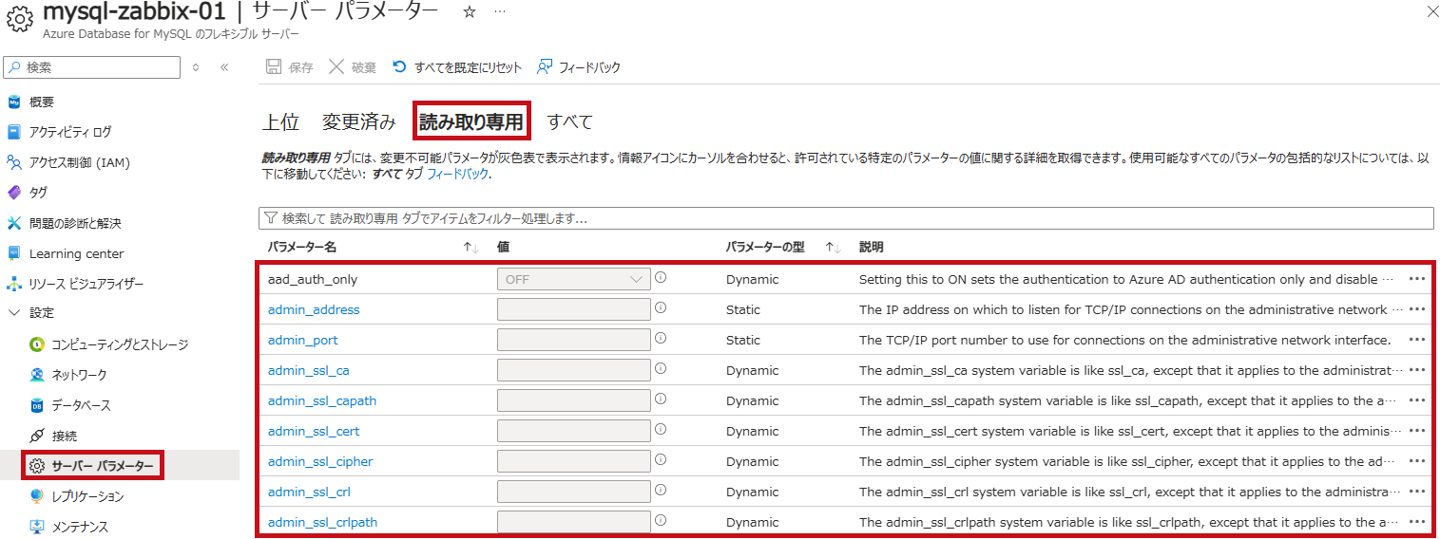Open row ellipsis menu for admin_ssl_crl
Viewport: 1440px width, 539px height.
[1417, 492]
